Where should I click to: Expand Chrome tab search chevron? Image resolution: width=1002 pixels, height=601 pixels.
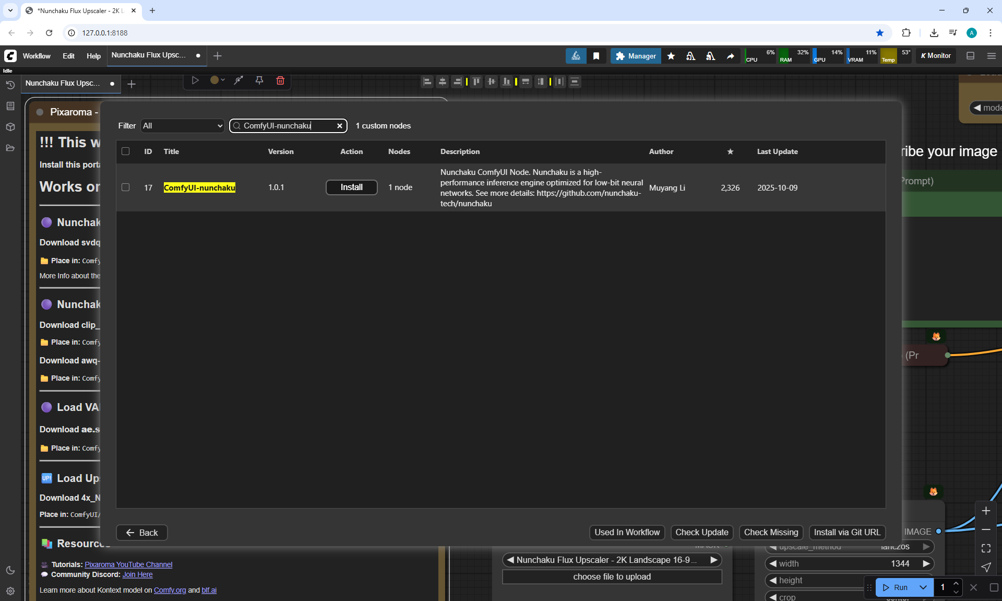click(x=10, y=10)
